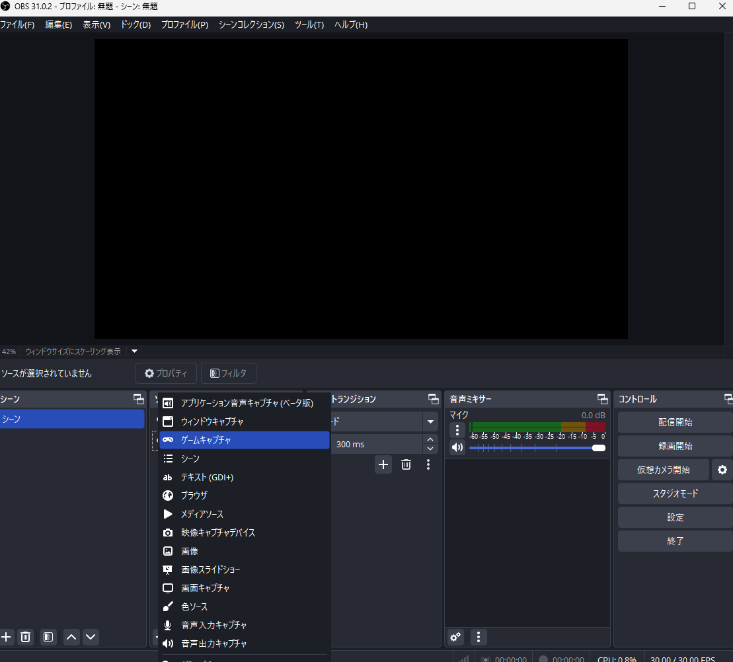Add 画像スライドショー source
The width and height of the screenshot is (733, 662).
coord(245,570)
